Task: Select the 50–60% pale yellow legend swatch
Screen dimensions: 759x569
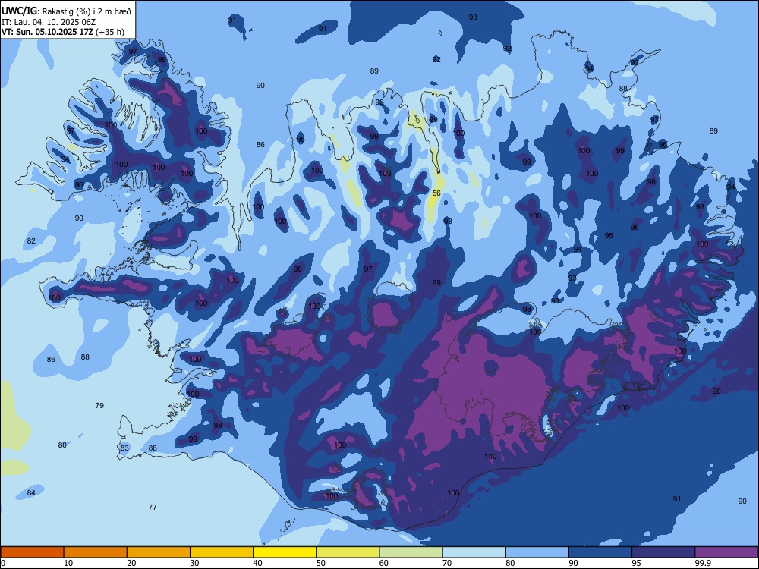Action: point(348,552)
